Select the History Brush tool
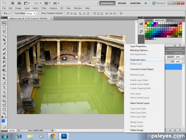 click(x=4, y=62)
